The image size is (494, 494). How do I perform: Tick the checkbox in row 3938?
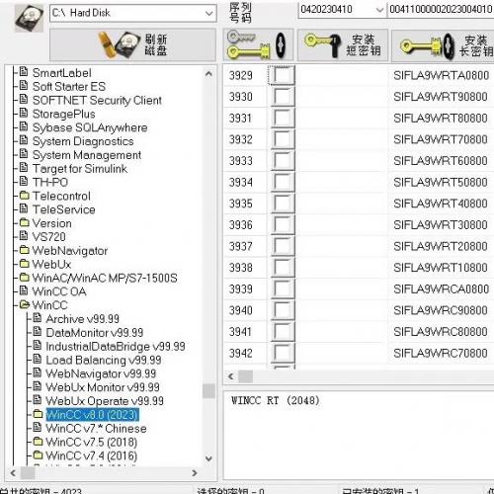pos(283,268)
